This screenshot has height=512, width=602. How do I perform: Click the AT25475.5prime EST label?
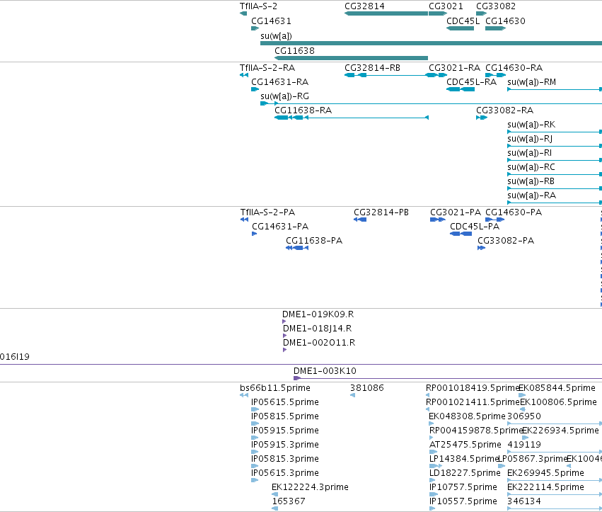(465, 445)
